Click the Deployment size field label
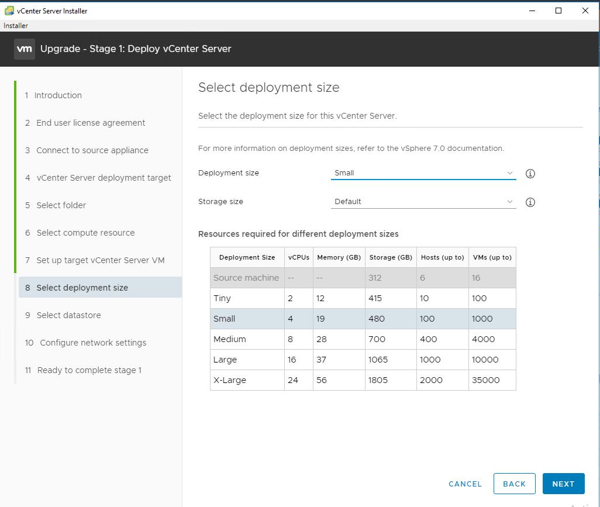The width and height of the screenshot is (600, 507). coord(229,173)
